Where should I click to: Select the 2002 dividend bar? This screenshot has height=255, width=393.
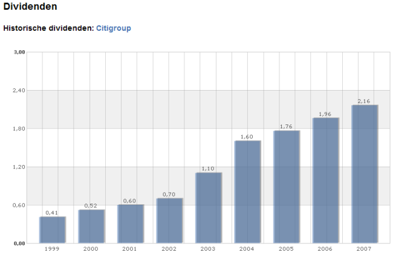pos(170,221)
